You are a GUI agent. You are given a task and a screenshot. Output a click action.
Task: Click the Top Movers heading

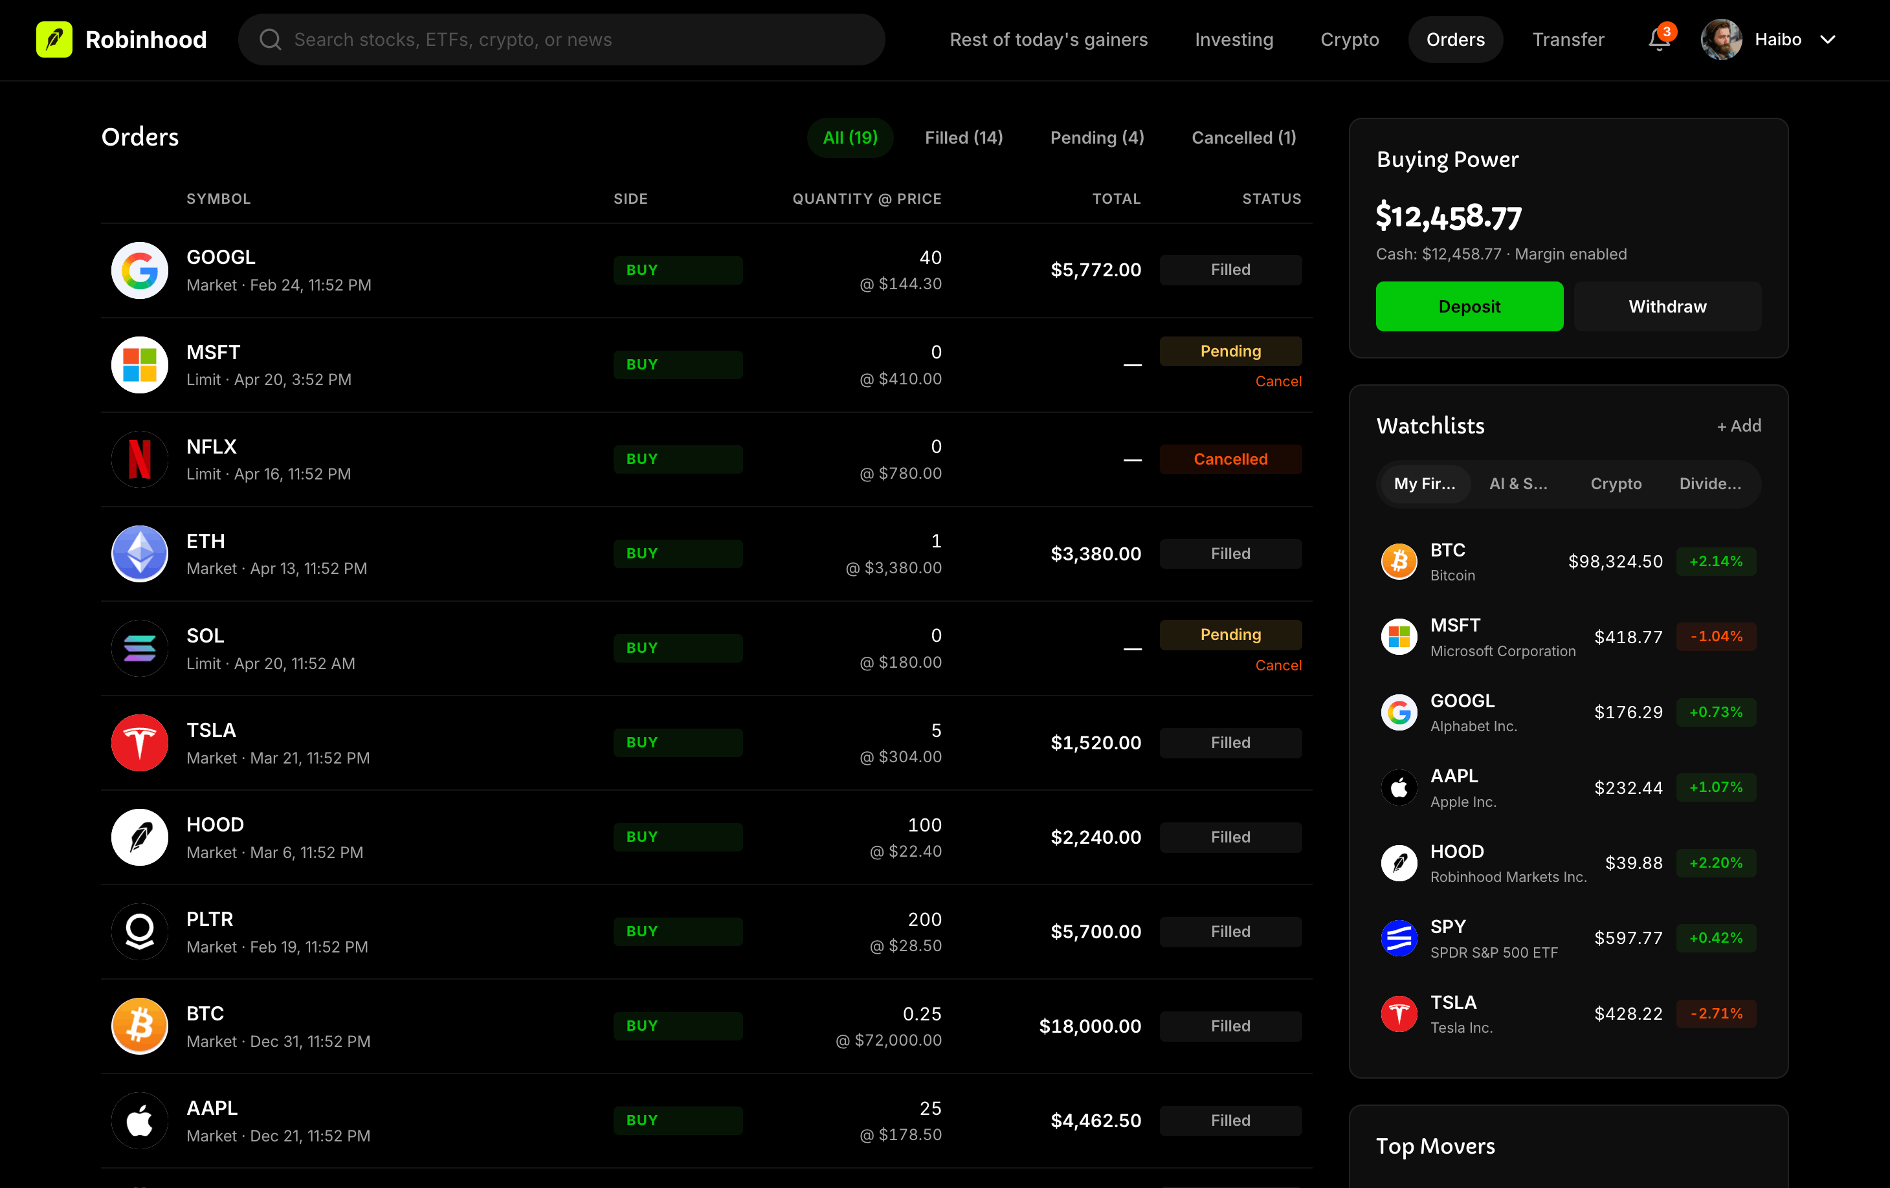(1435, 1147)
